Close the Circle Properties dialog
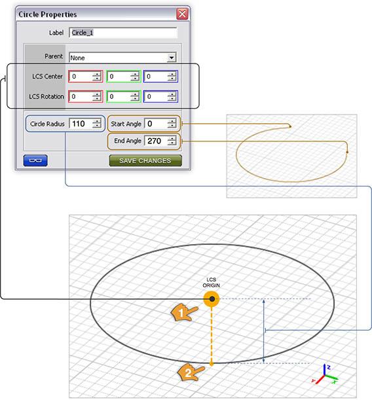 coord(182,14)
